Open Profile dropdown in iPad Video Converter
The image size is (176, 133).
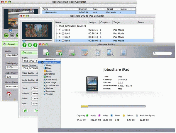coord(12,55)
